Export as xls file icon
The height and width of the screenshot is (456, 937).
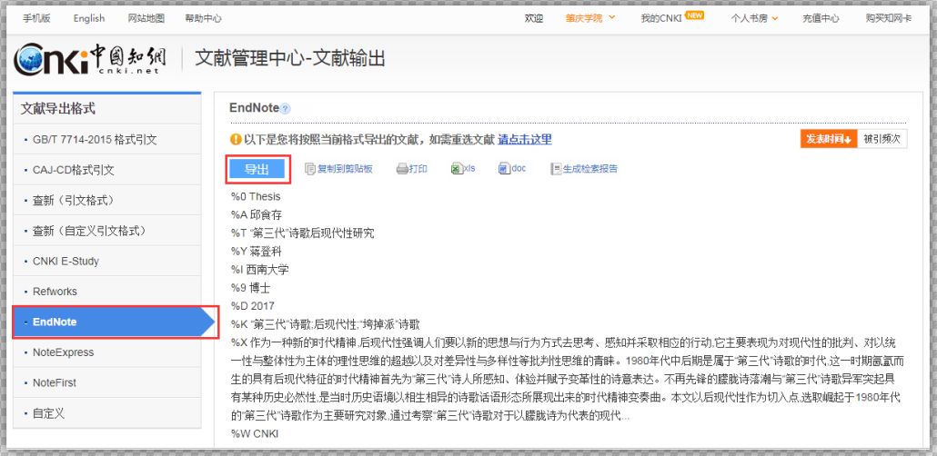[457, 169]
